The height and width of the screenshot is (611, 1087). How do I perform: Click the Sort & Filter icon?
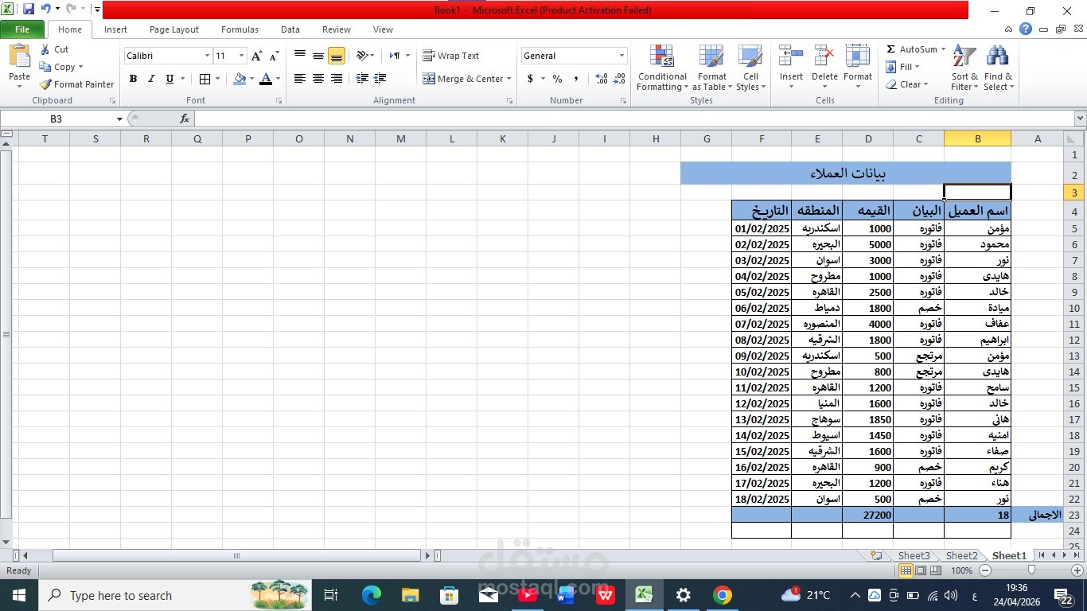(x=964, y=56)
